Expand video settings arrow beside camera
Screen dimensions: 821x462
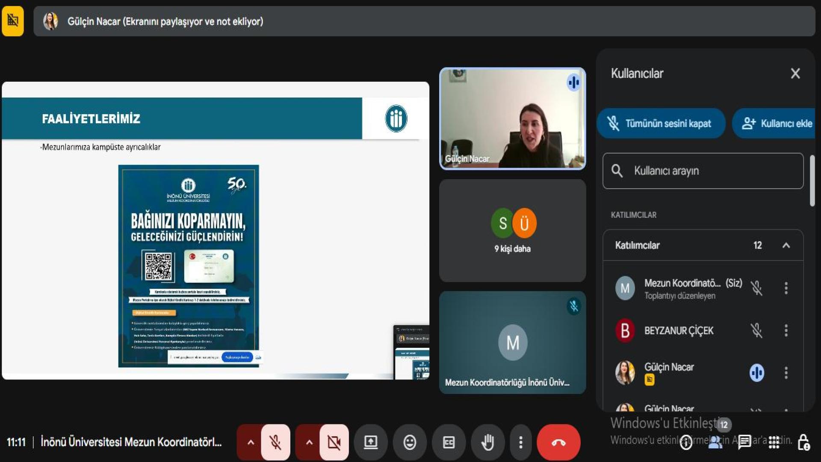(309, 442)
